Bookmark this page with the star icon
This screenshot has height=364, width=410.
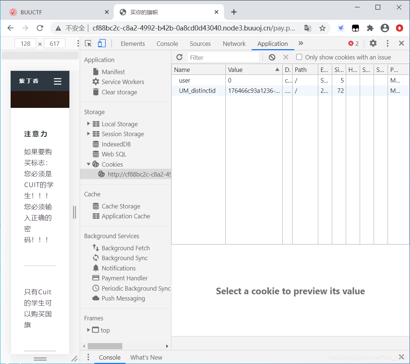point(322,28)
